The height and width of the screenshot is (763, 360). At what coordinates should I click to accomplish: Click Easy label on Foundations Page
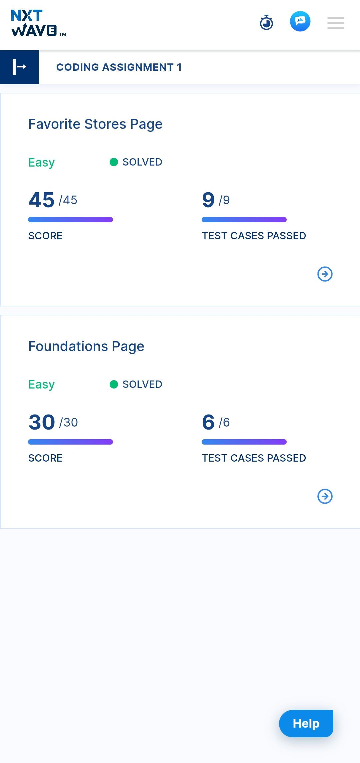(41, 385)
